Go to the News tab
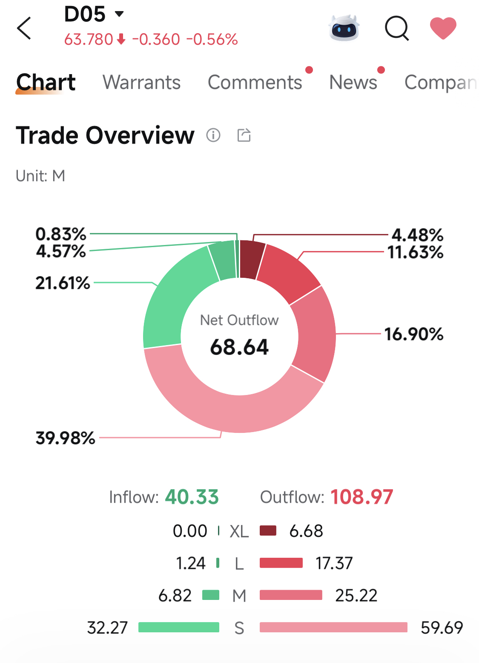 coord(353,82)
